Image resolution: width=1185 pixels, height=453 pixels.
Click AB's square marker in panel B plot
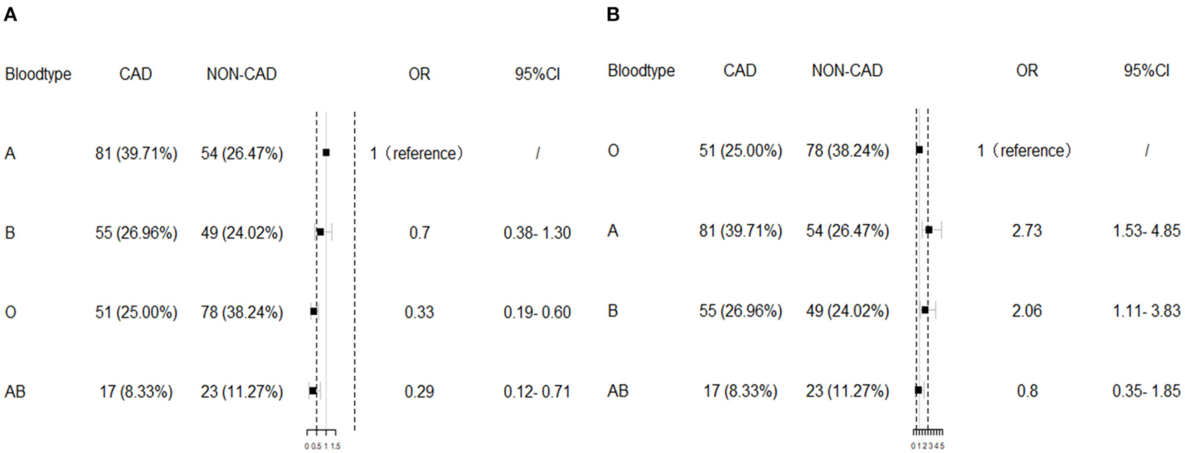click(x=919, y=390)
